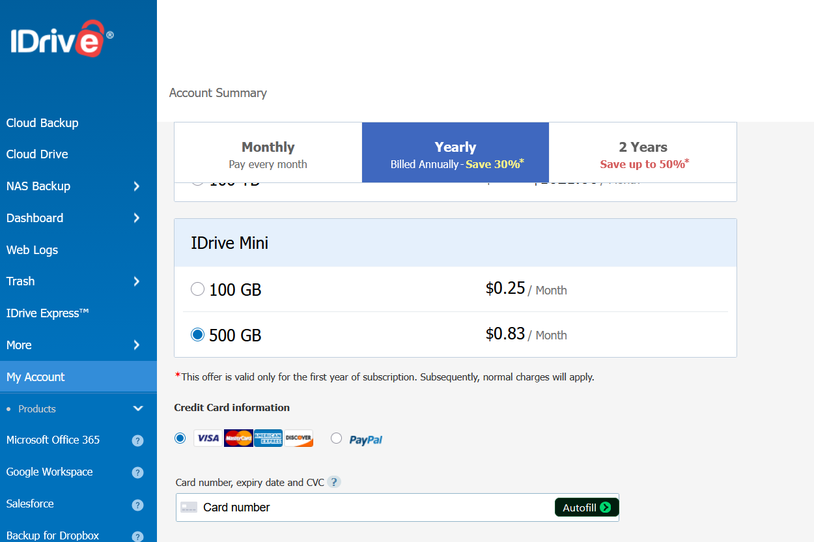Open help for Backup for Dropbox

(137, 536)
